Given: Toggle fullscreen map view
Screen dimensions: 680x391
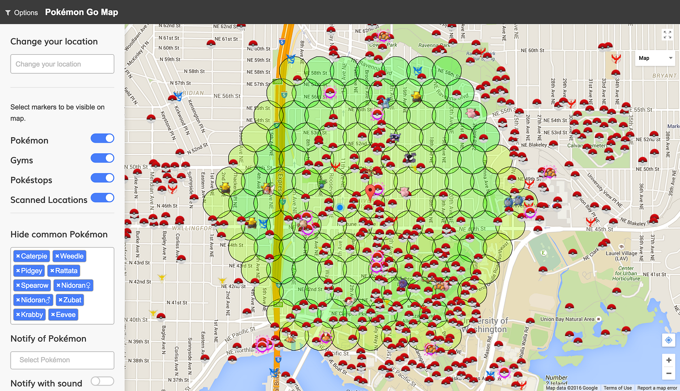Looking at the screenshot, I should point(667,35).
